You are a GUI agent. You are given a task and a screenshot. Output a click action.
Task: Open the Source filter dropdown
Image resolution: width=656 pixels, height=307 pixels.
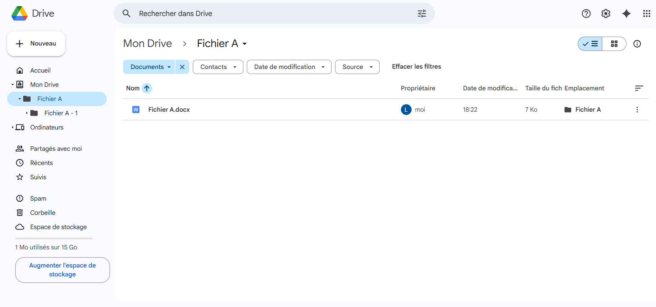[357, 67]
